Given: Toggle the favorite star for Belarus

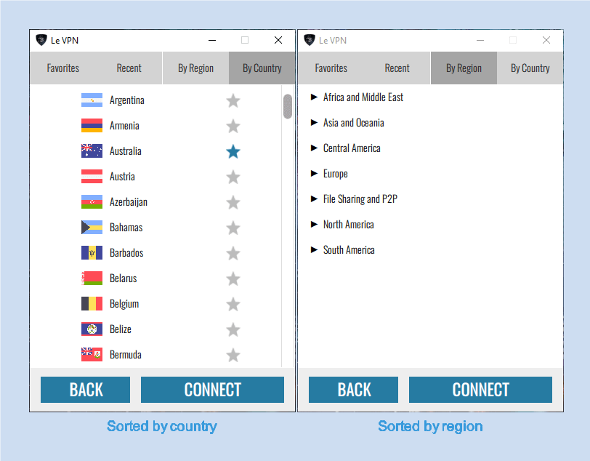Looking at the screenshot, I should click(233, 278).
